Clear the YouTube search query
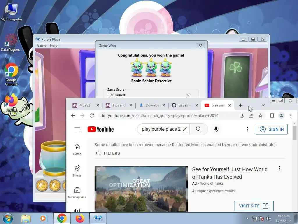This screenshot has height=224, width=298. pos(185,129)
